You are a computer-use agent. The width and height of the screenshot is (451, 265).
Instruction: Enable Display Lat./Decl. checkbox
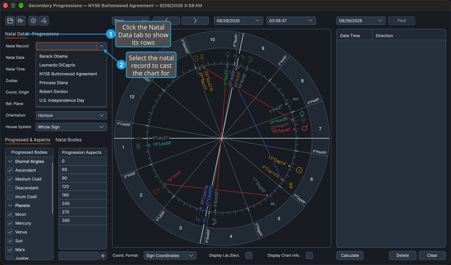tap(249, 255)
